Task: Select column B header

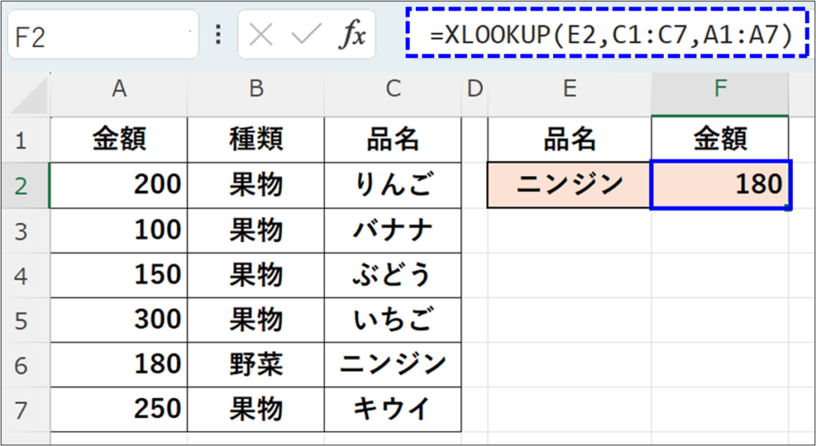Action: click(256, 90)
